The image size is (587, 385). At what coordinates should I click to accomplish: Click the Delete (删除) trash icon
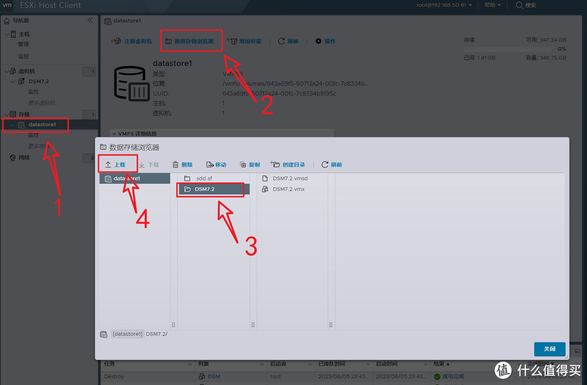(175, 164)
